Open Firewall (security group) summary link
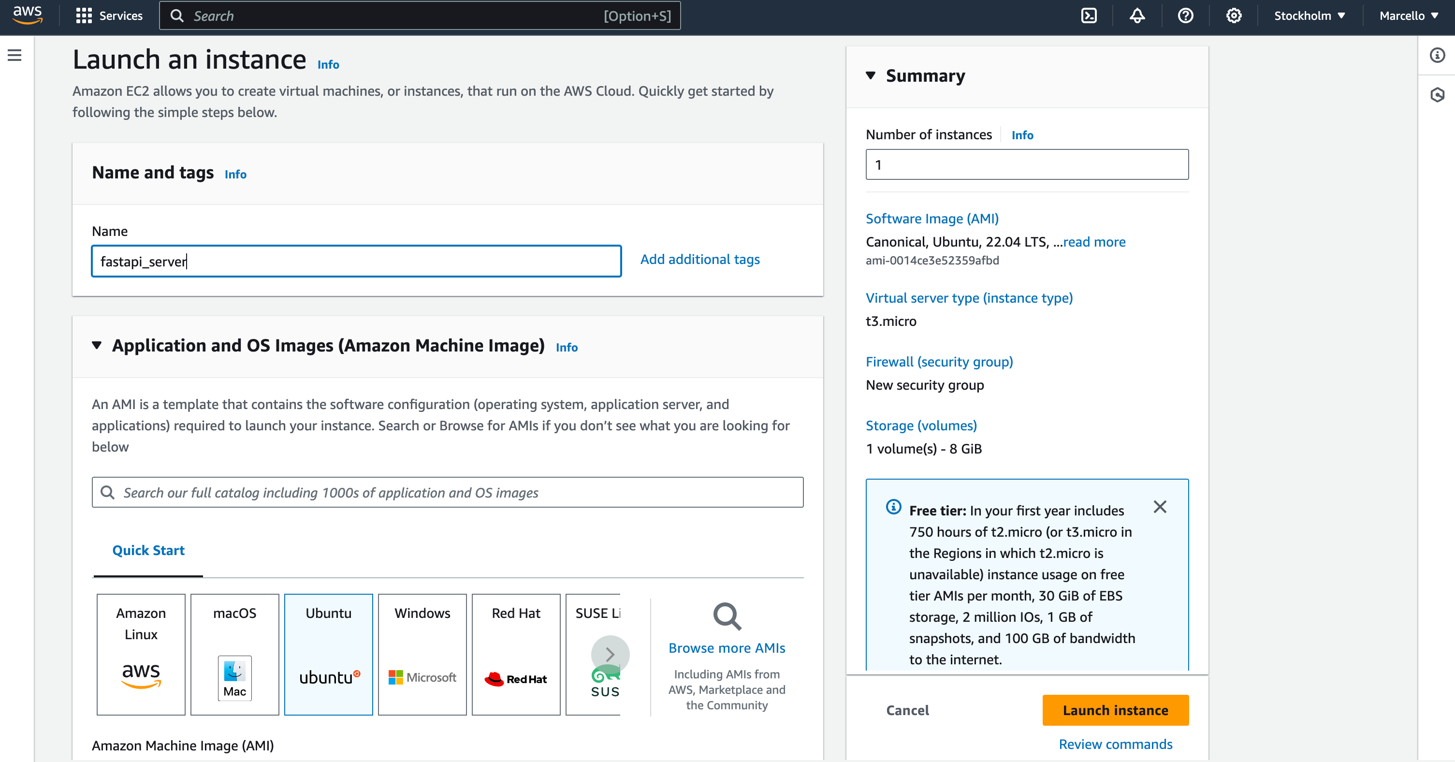The height and width of the screenshot is (762, 1455). pos(939,362)
